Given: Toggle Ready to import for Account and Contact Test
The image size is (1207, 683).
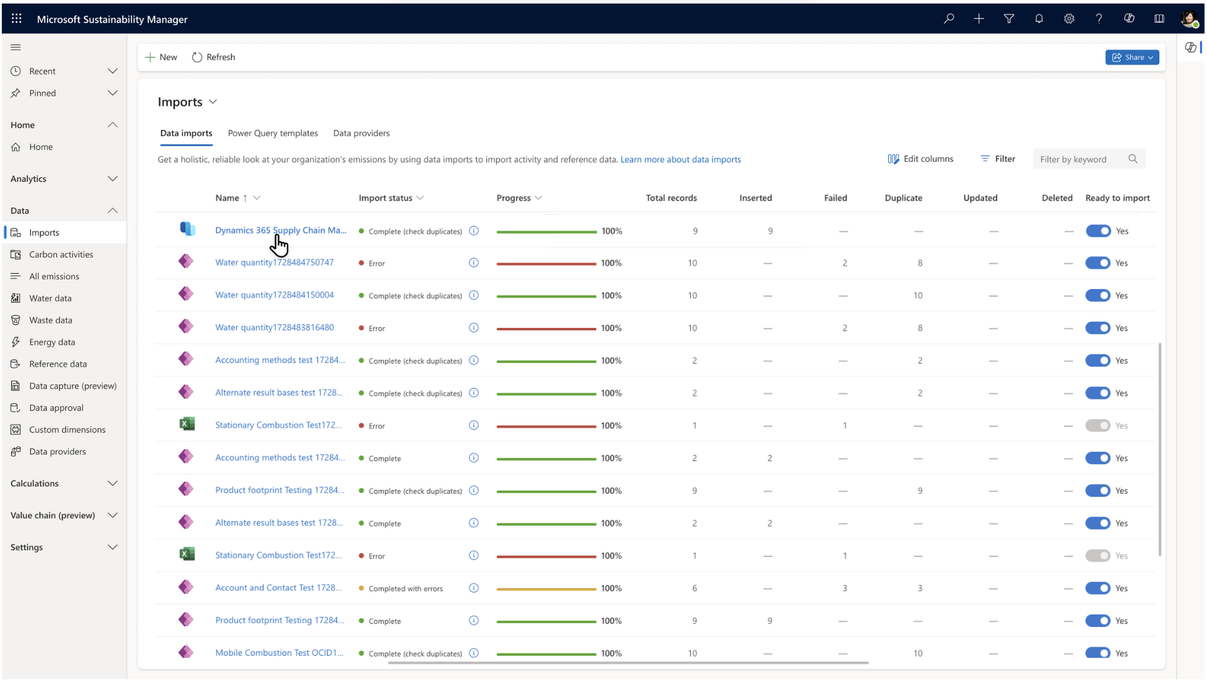Looking at the screenshot, I should click(1098, 588).
